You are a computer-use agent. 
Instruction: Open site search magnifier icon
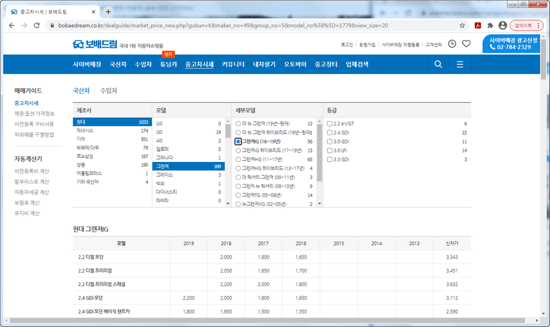tap(438, 64)
